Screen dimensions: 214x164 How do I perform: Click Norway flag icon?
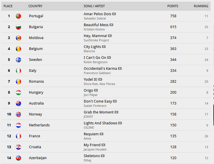(x=18, y=114)
